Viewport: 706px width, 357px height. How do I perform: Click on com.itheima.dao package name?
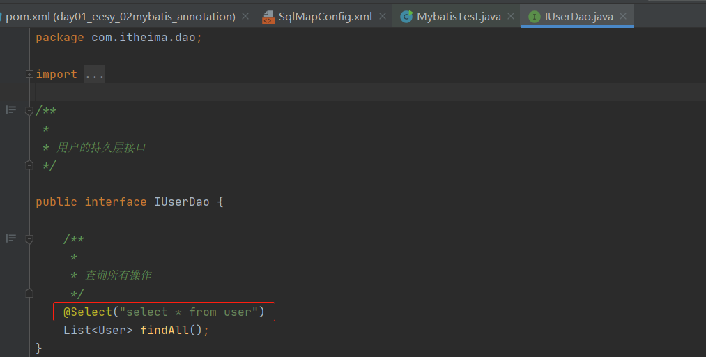coord(143,38)
